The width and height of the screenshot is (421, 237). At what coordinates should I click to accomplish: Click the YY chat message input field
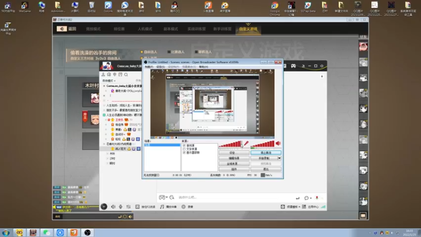tap(235, 197)
